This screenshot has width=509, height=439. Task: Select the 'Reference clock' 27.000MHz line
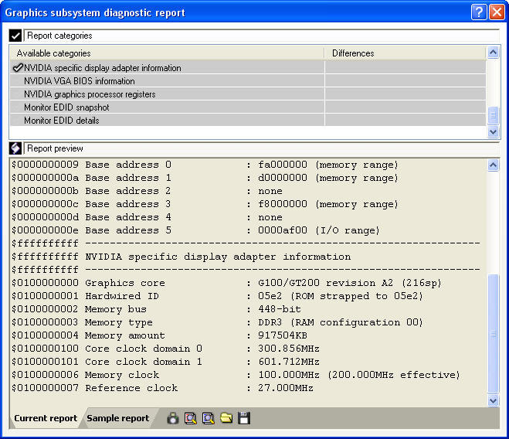162,388
